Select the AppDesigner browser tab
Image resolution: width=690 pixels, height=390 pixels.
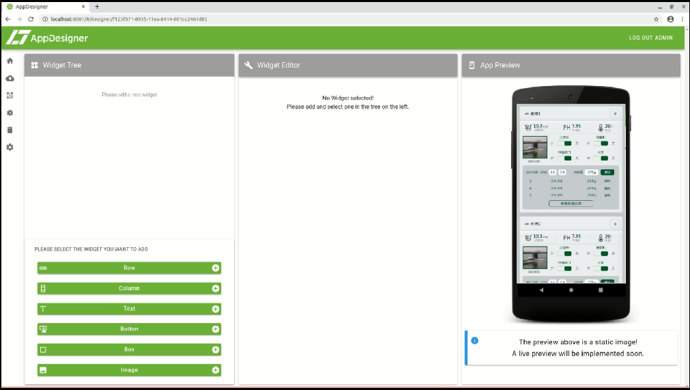pos(41,6)
